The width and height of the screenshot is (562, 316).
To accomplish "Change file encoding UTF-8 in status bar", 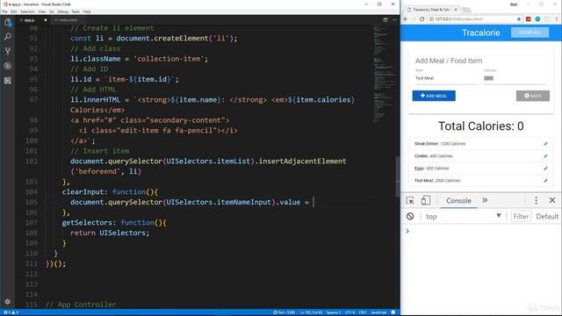I will click(349, 312).
